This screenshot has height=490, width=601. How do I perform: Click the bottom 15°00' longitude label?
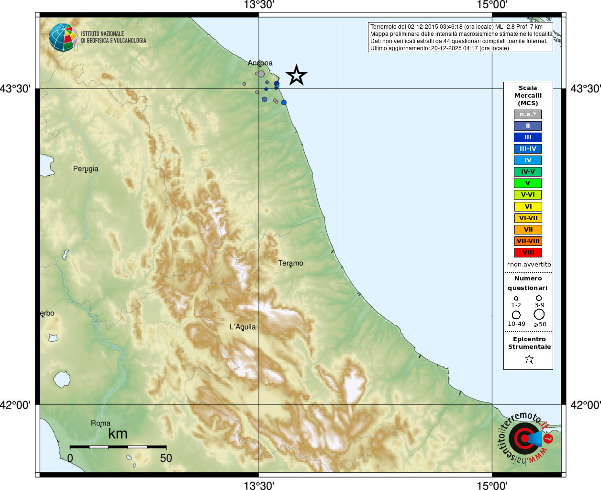click(492, 485)
